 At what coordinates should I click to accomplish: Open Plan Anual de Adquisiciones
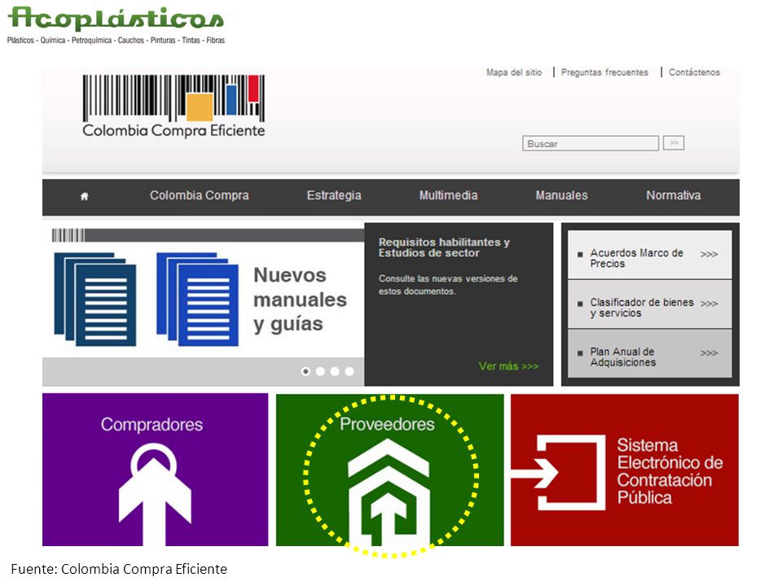(x=622, y=356)
